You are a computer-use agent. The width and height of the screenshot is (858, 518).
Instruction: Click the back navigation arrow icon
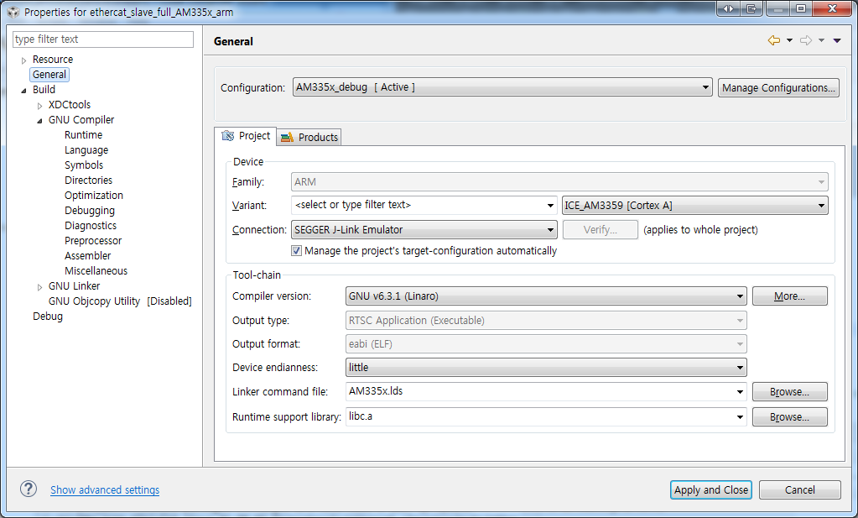click(x=774, y=40)
